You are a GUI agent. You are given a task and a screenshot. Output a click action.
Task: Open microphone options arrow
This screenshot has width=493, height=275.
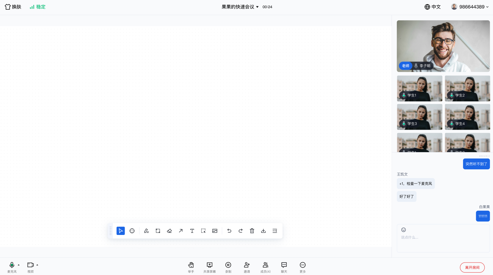tap(19, 265)
